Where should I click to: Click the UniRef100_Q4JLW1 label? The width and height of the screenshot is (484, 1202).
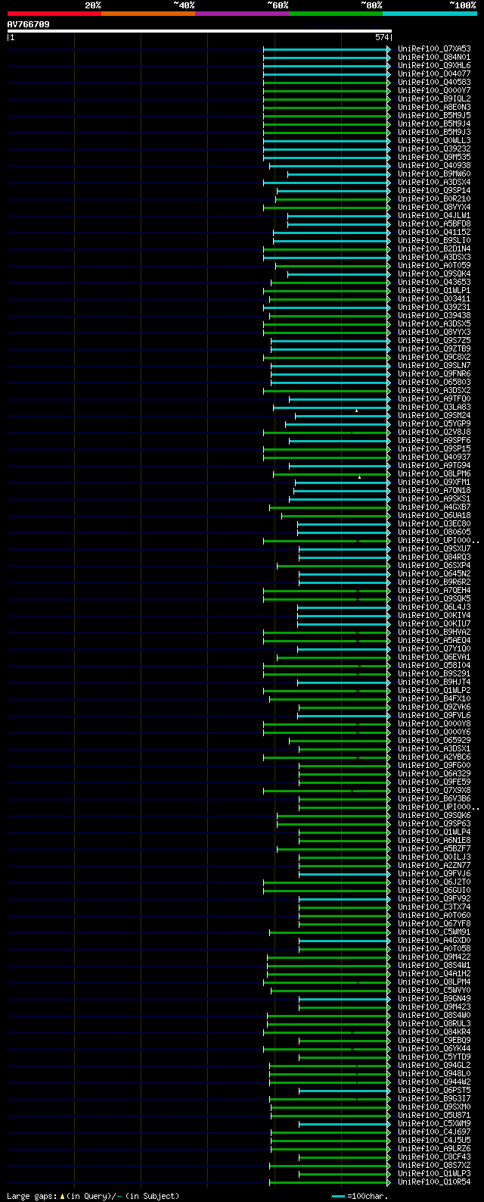coord(434,215)
